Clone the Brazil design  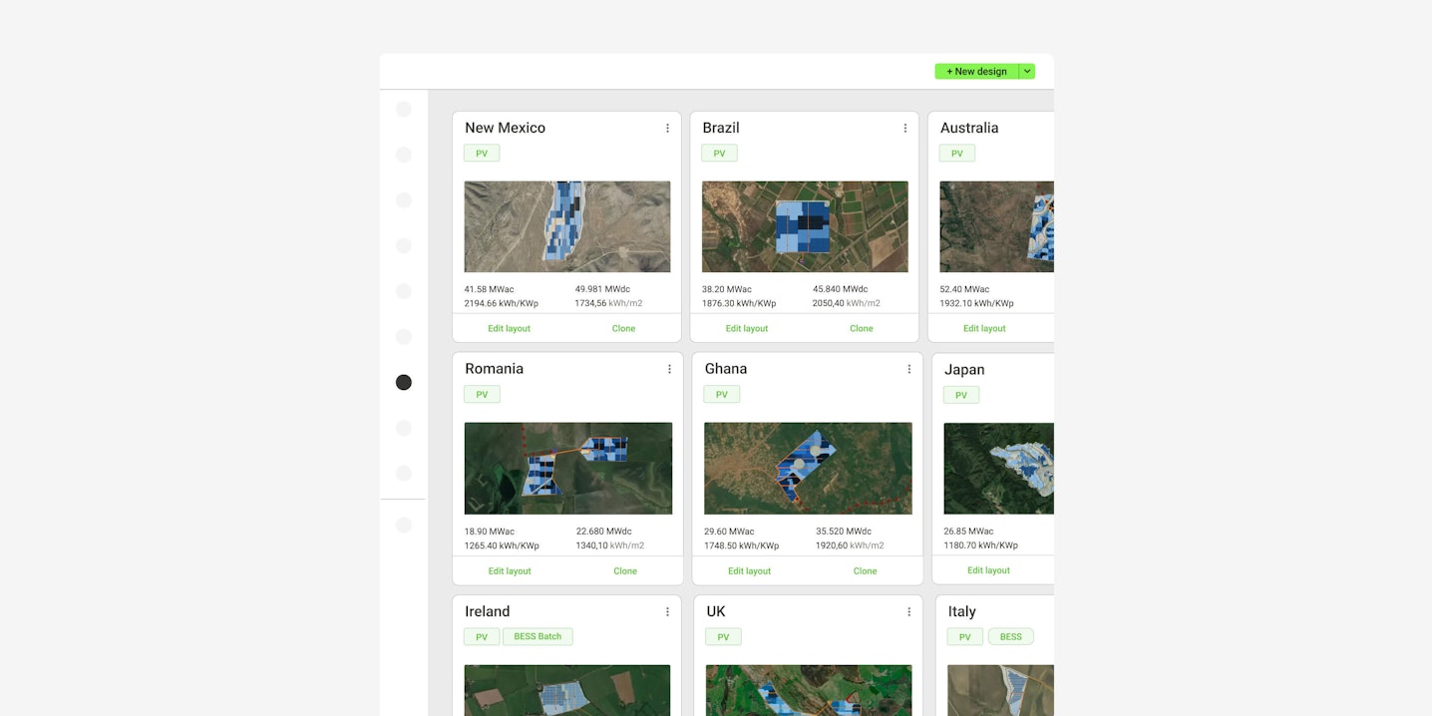[x=862, y=328]
